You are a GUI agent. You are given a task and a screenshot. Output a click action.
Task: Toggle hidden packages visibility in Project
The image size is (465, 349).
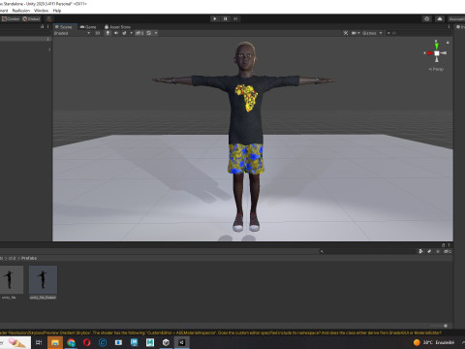click(448, 251)
